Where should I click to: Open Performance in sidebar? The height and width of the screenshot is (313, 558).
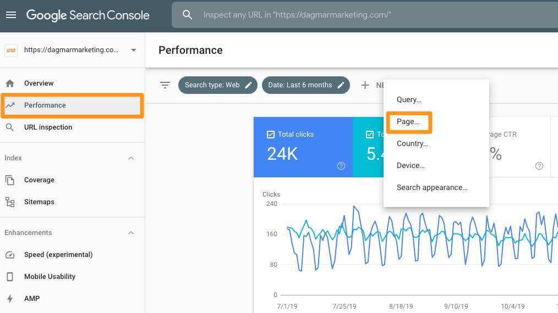tap(72, 105)
